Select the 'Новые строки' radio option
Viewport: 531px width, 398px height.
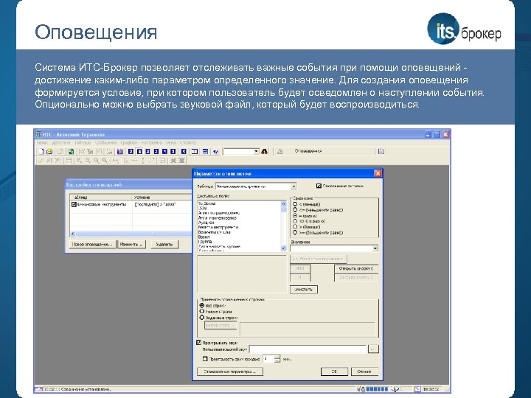coord(202,311)
